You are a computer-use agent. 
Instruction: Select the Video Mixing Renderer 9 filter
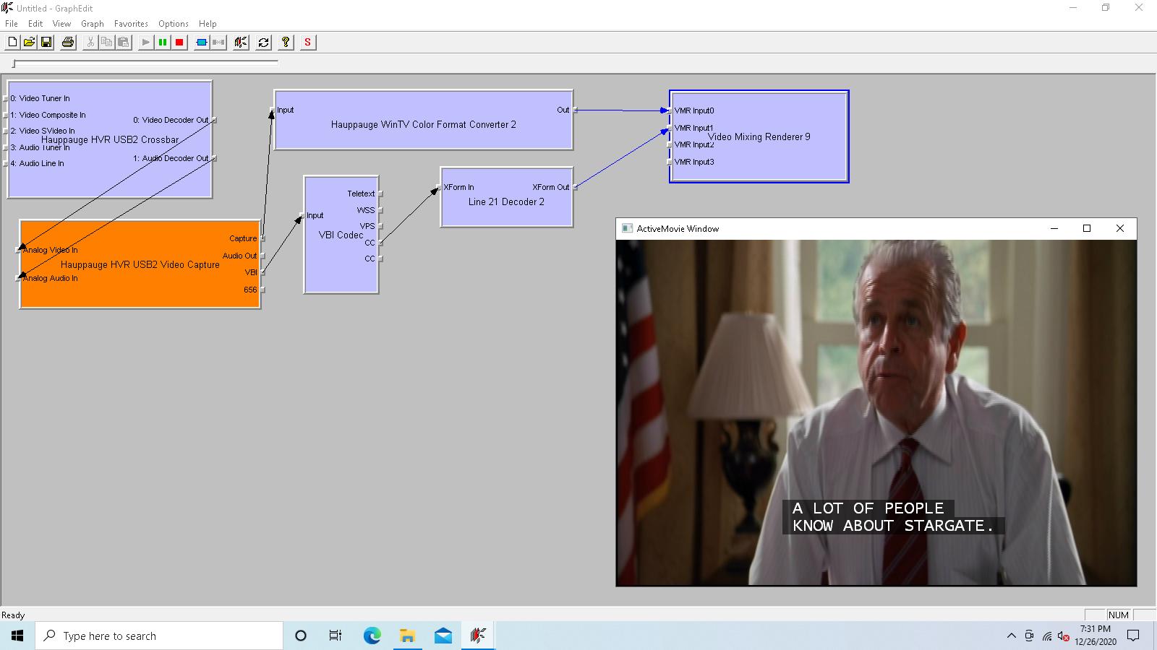759,136
